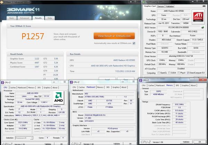
Task: Open the Basic tab in 3DMark 11
Action: (11, 18)
